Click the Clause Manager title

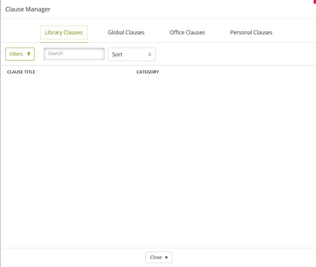click(28, 9)
